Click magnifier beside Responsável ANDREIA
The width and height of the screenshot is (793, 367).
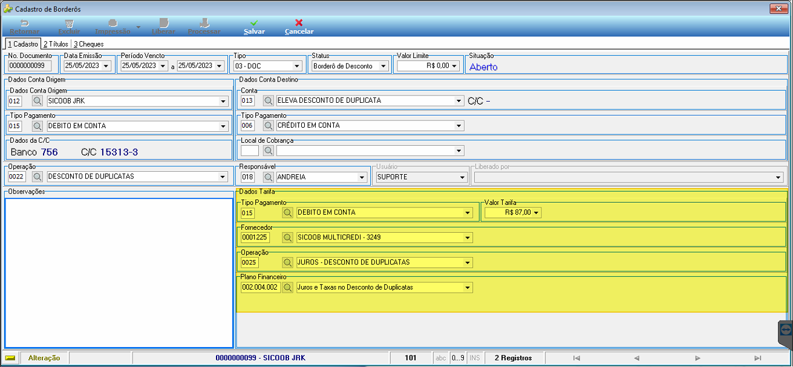point(269,177)
